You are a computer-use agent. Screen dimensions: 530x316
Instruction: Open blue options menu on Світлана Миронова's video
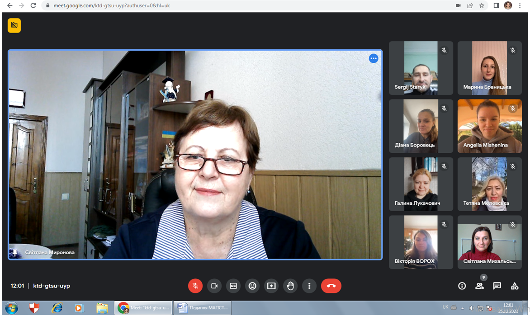(x=374, y=58)
